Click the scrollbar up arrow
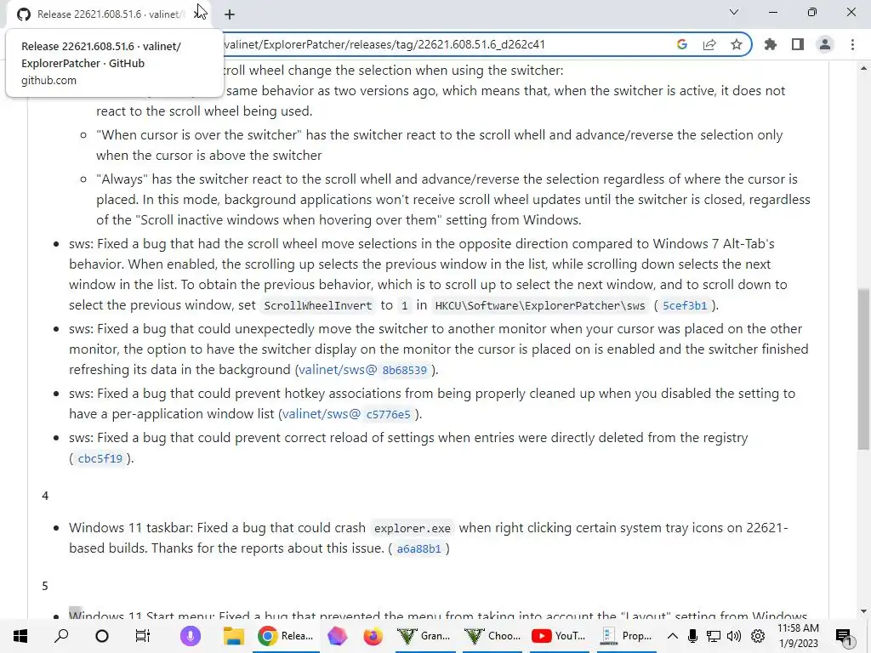871x653 pixels. pyautogui.click(x=863, y=68)
